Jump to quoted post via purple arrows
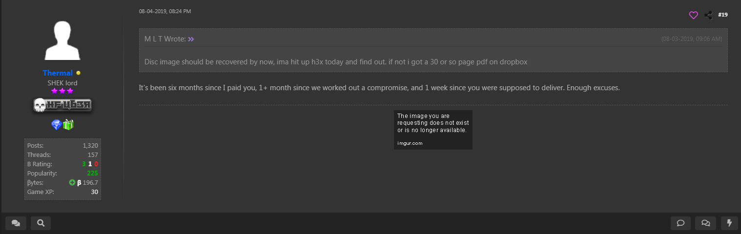This screenshot has height=234, width=741. click(191, 39)
